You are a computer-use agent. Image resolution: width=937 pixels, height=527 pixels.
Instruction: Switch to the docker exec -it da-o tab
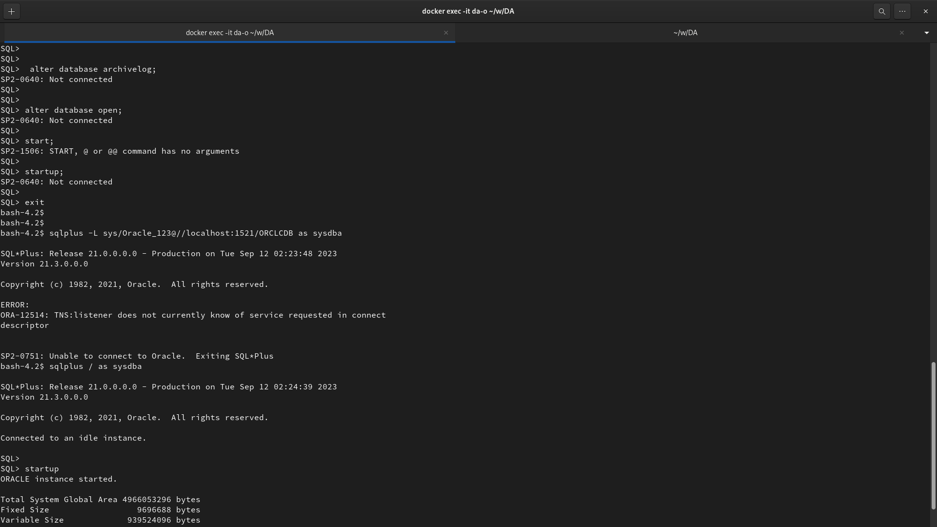tap(229, 33)
